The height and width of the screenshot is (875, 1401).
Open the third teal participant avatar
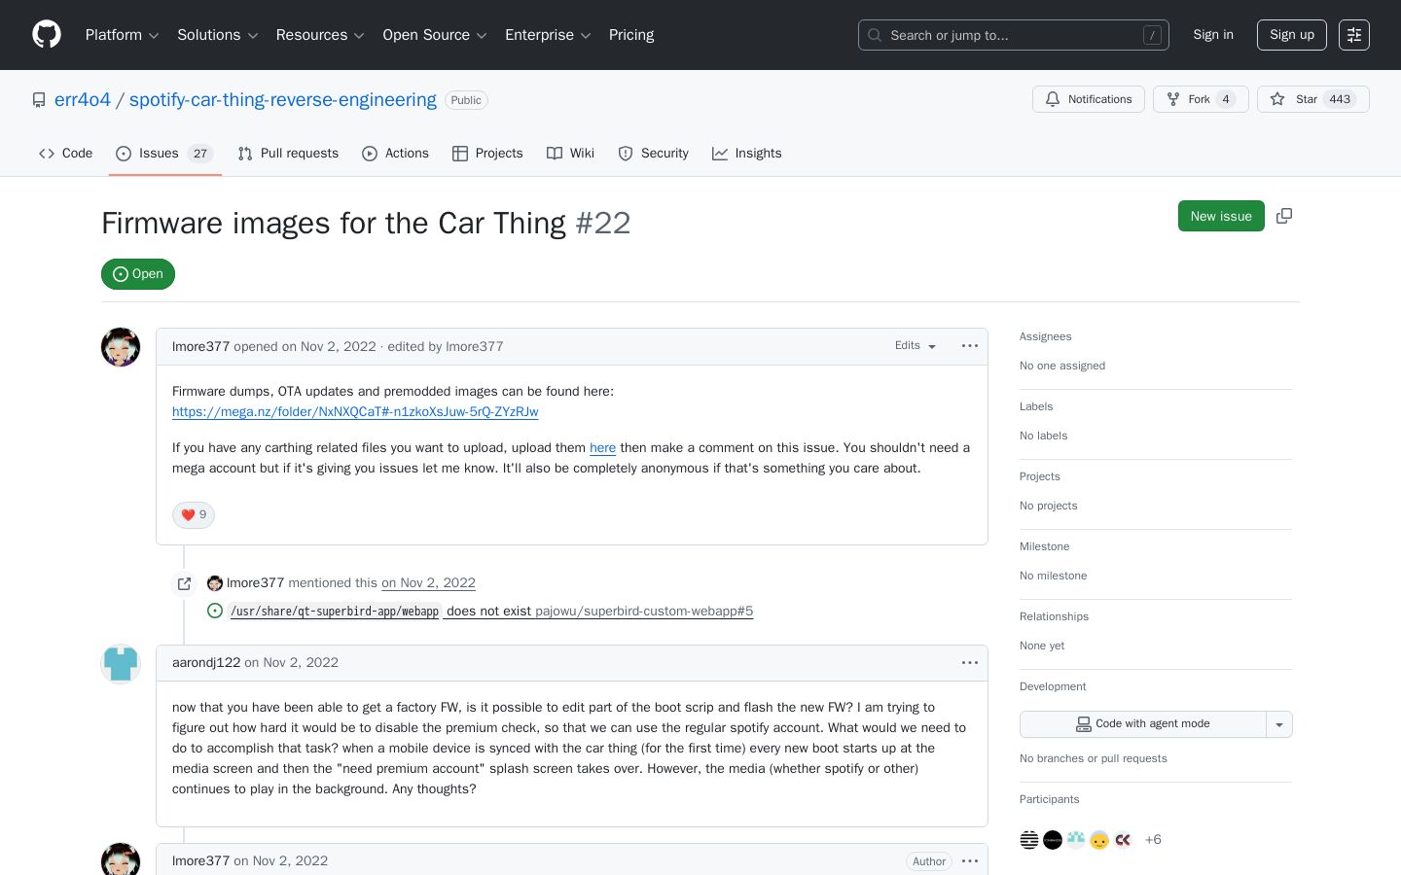pyautogui.click(x=1076, y=840)
